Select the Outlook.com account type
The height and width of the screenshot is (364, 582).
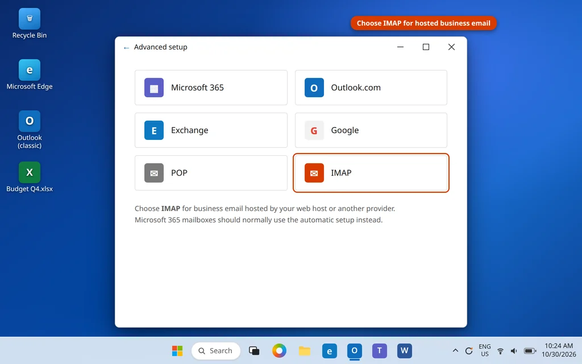(x=371, y=88)
